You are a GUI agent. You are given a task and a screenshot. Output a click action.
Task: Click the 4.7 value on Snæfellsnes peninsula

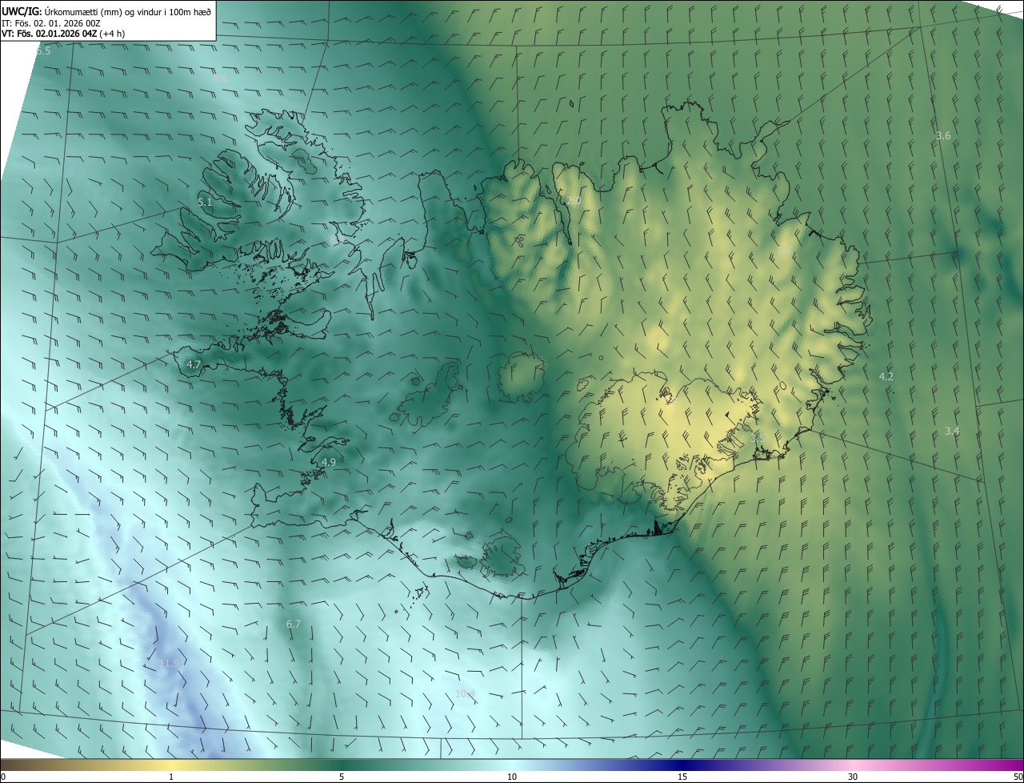[194, 365]
